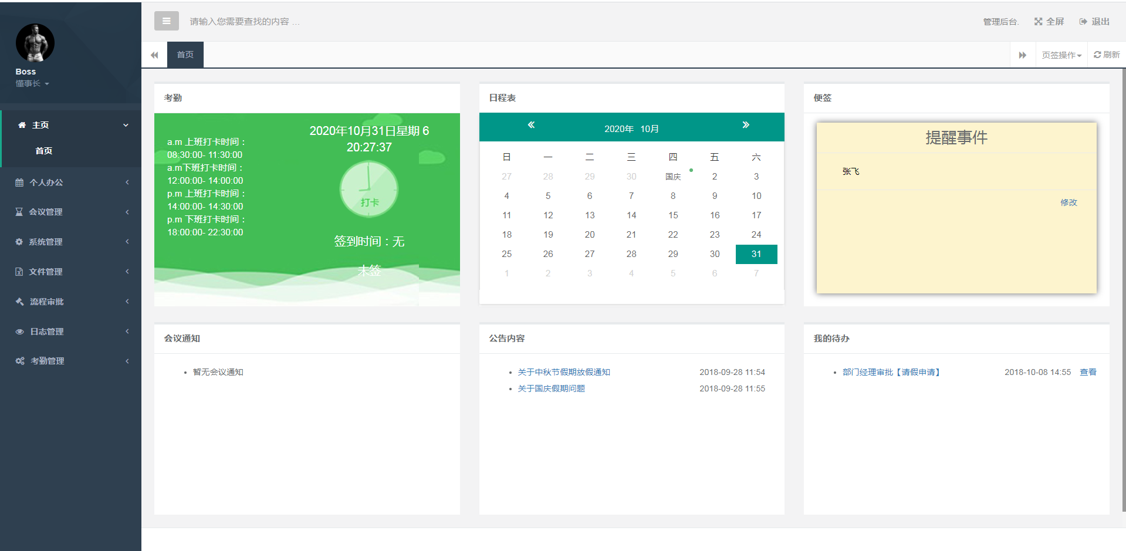Open the 关于中秋节假期放假通知 announcement link
This screenshot has height=551, width=1126.
pyautogui.click(x=563, y=372)
